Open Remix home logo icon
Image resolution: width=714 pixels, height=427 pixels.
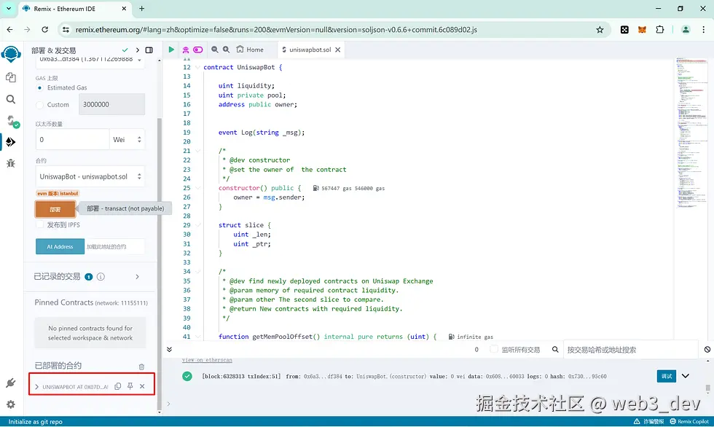(11, 54)
